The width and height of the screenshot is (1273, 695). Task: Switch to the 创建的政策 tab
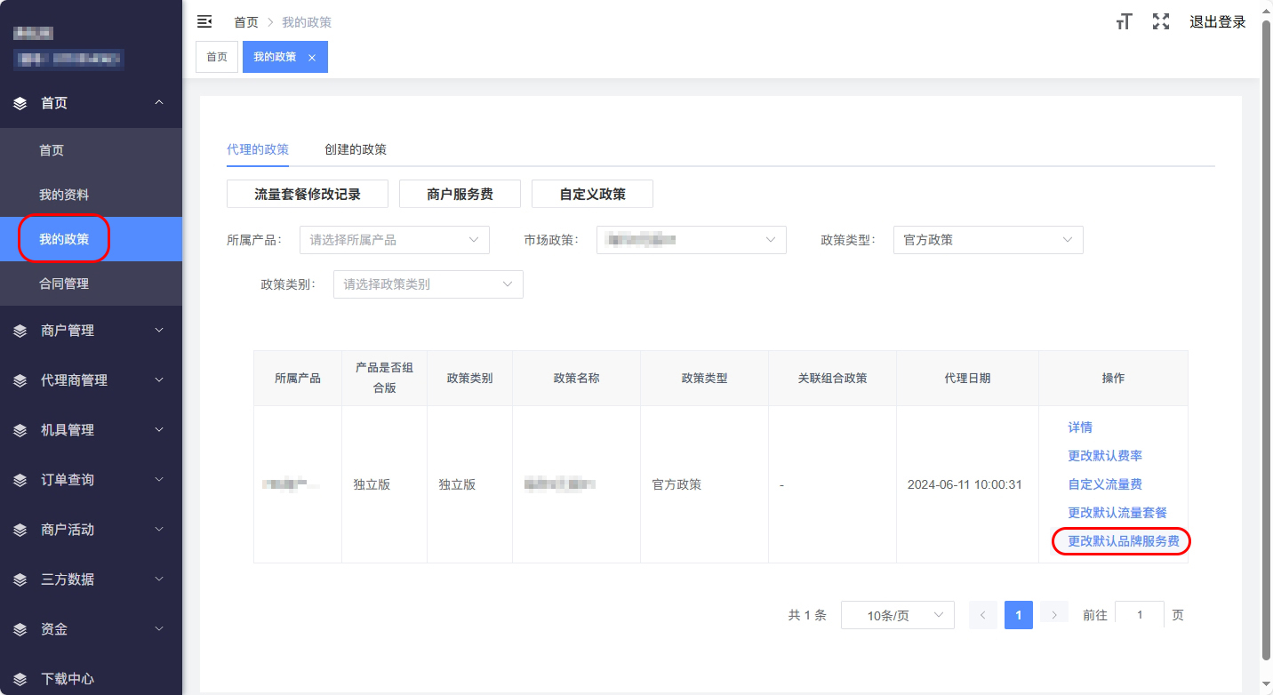tap(356, 149)
